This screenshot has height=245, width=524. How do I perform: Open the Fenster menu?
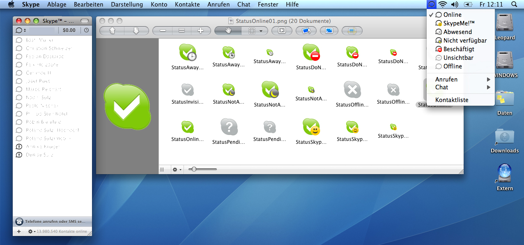tap(268, 5)
